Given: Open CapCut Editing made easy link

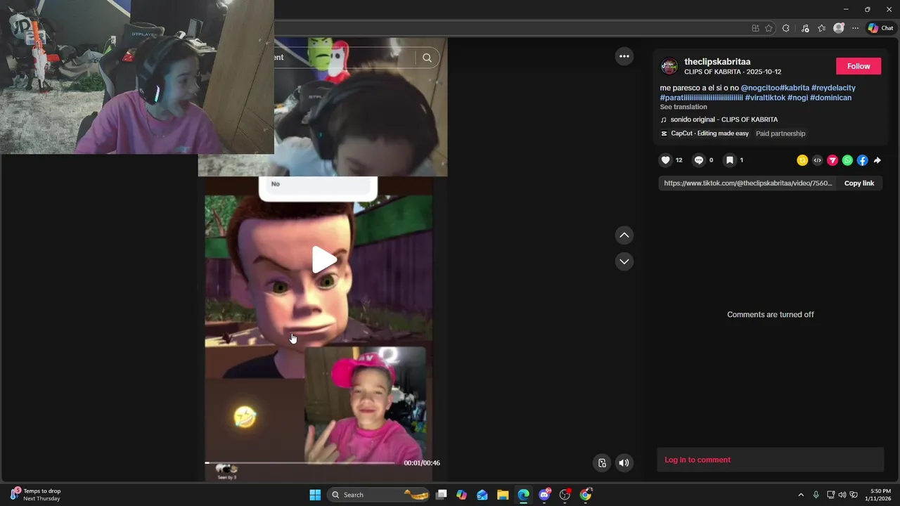Looking at the screenshot, I should click(705, 134).
